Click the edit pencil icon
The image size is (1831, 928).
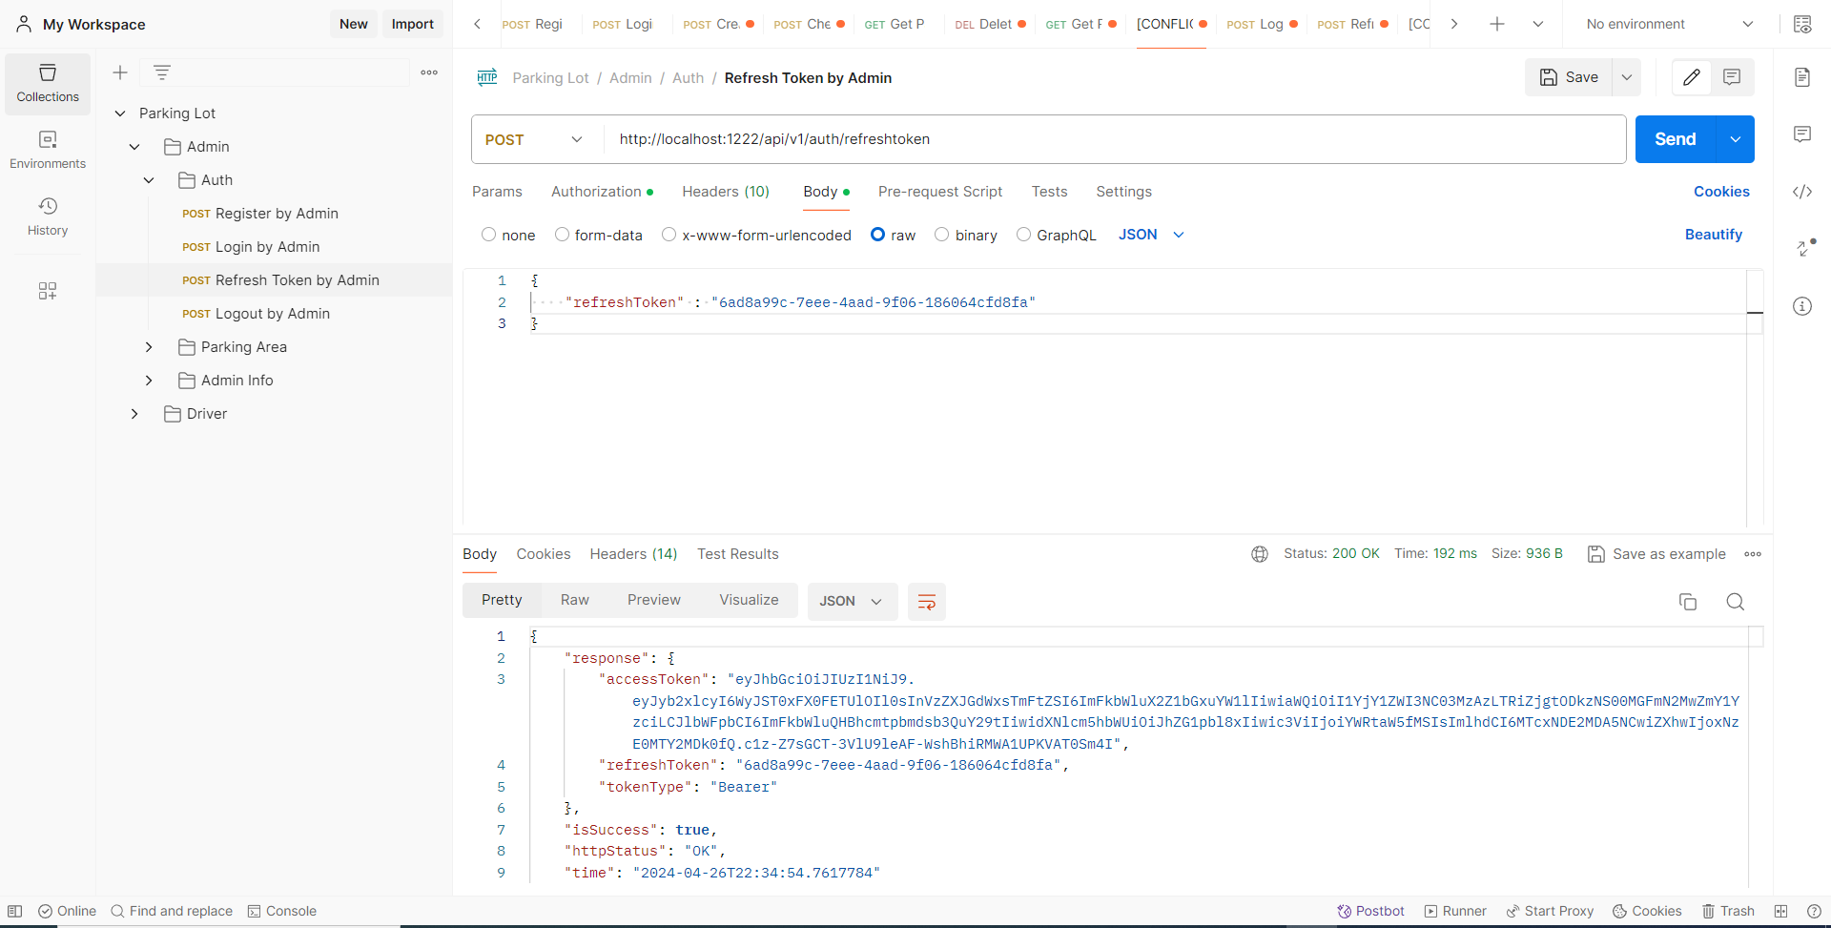[1692, 77]
